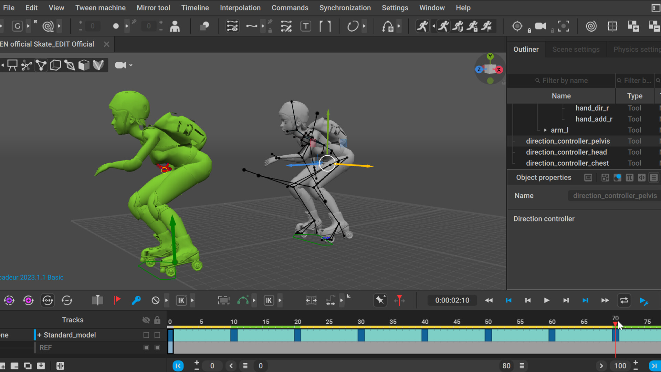This screenshot has width=661, height=372.
Task: Click the spiral icon in top toolbar
Action: click(x=591, y=26)
